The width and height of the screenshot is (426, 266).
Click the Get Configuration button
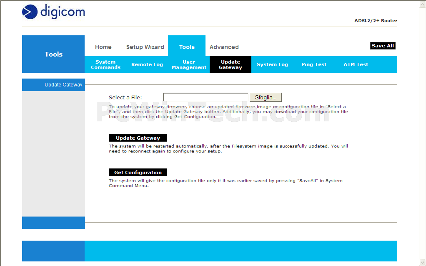[x=138, y=172]
